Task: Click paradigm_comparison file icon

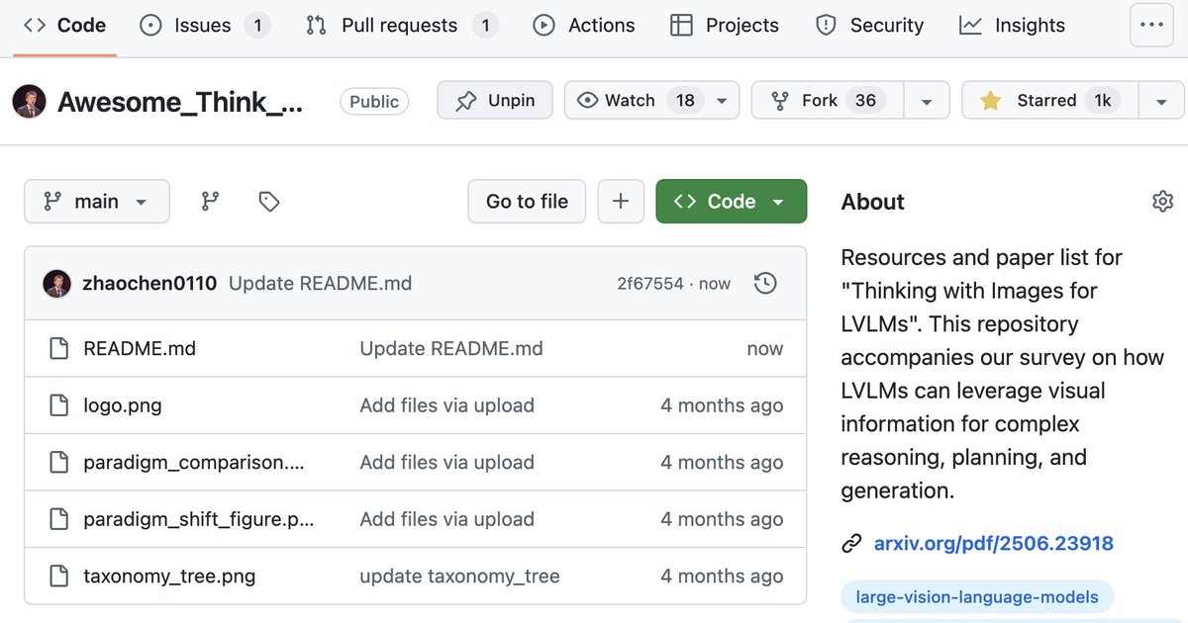Action: click(59, 463)
